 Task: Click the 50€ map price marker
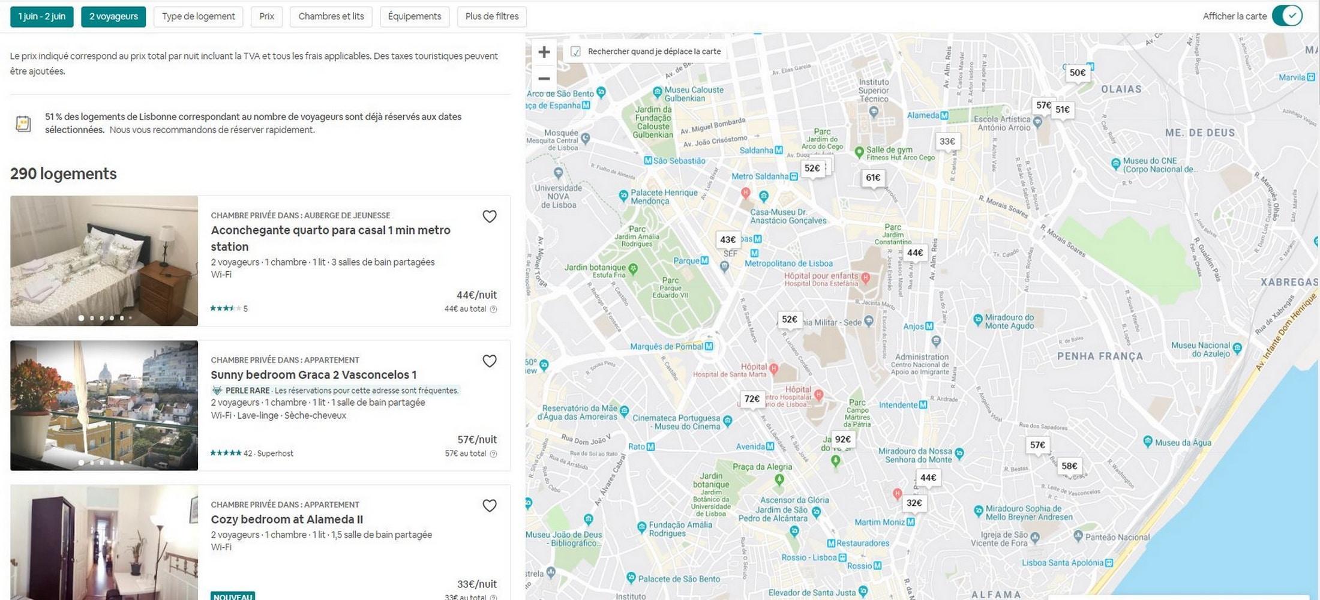tap(1078, 73)
